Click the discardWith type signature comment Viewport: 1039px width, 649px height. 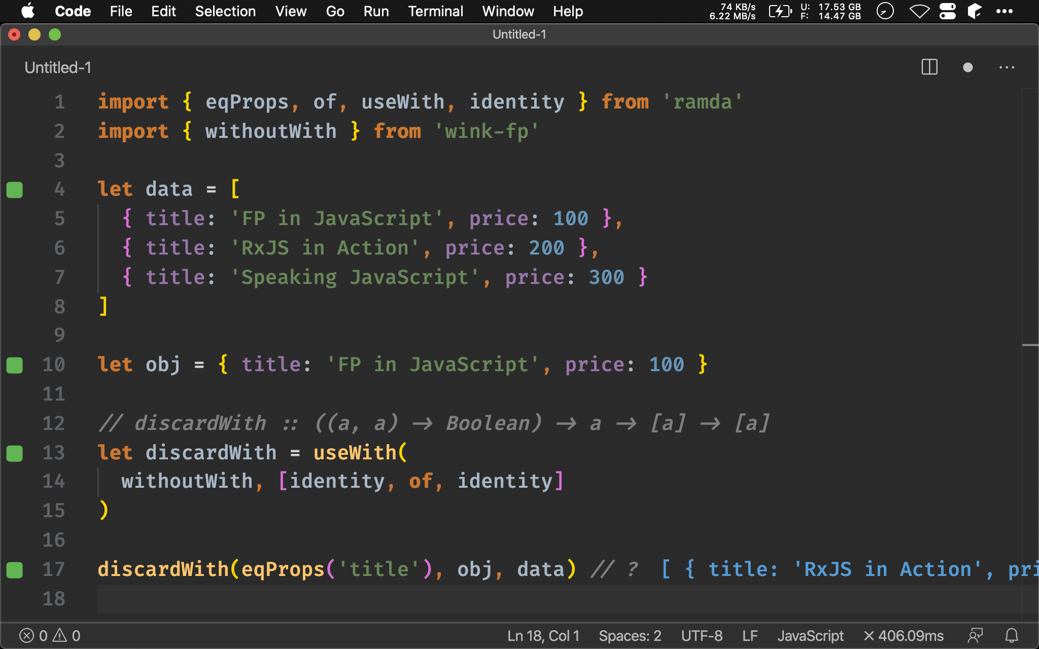click(434, 423)
